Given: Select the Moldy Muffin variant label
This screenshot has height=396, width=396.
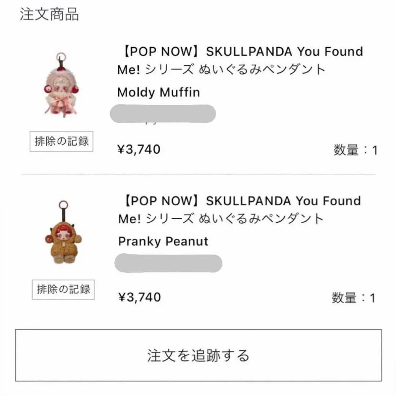Looking at the screenshot, I should click(158, 93).
